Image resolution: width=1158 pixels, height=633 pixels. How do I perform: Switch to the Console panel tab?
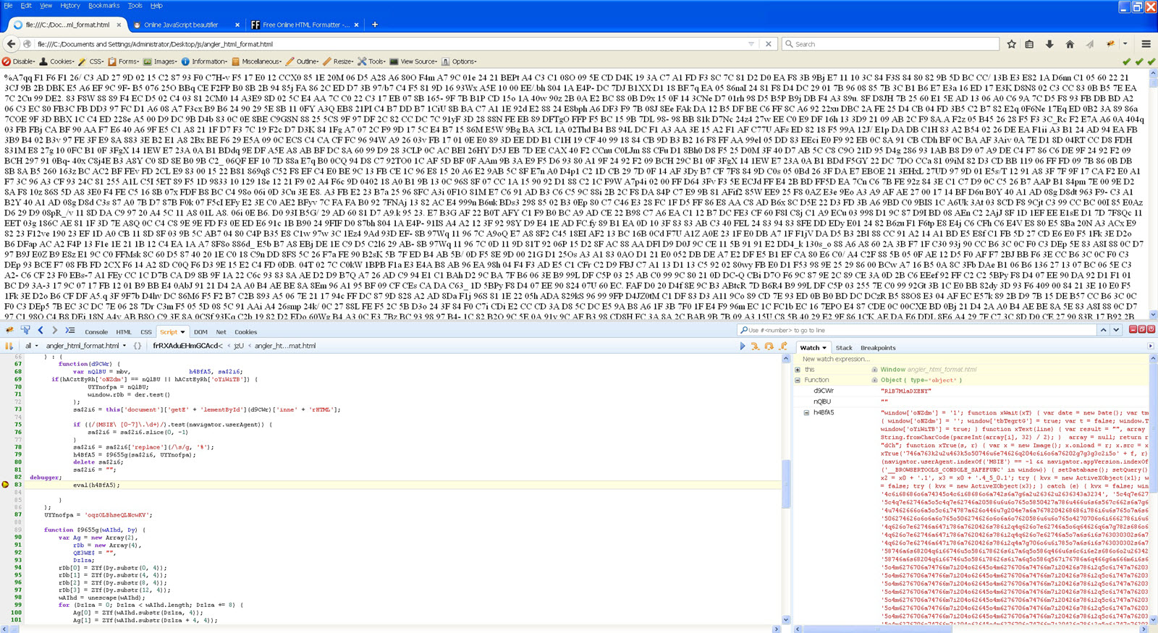(x=96, y=332)
